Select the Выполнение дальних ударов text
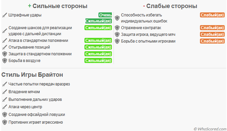227x131 pixels. coord(35,100)
